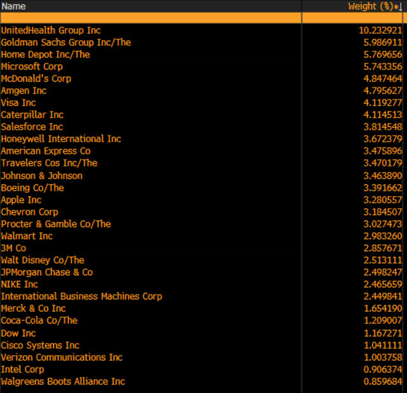The height and width of the screenshot is (393, 407).
Task: Select International Business Machines Corp
Action: 81,296
